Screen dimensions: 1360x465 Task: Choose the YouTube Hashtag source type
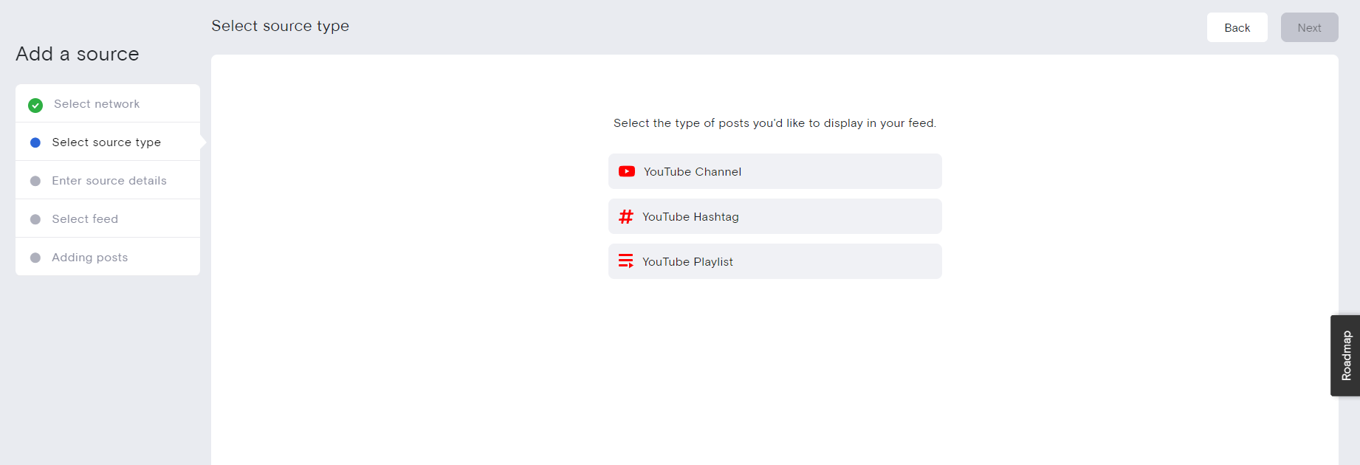tap(775, 216)
